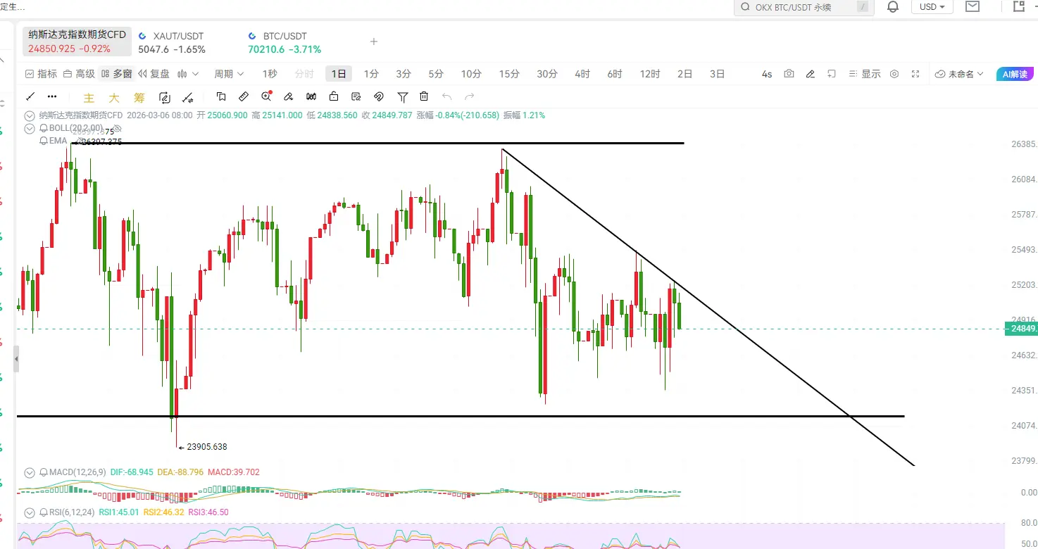Click the drawing pencil icon near 4s

click(811, 74)
